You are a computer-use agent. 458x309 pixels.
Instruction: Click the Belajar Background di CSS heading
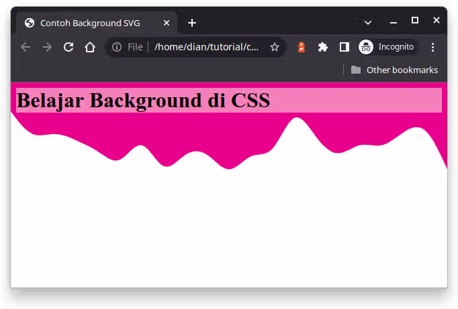[x=143, y=101]
